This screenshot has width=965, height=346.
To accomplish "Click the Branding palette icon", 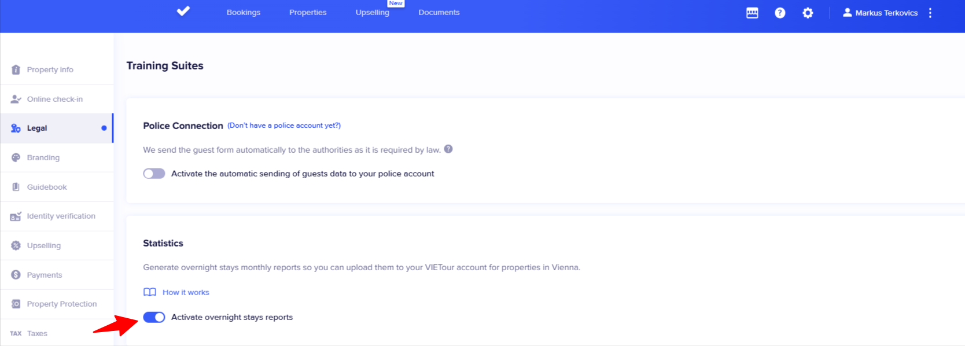I will (16, 157).
